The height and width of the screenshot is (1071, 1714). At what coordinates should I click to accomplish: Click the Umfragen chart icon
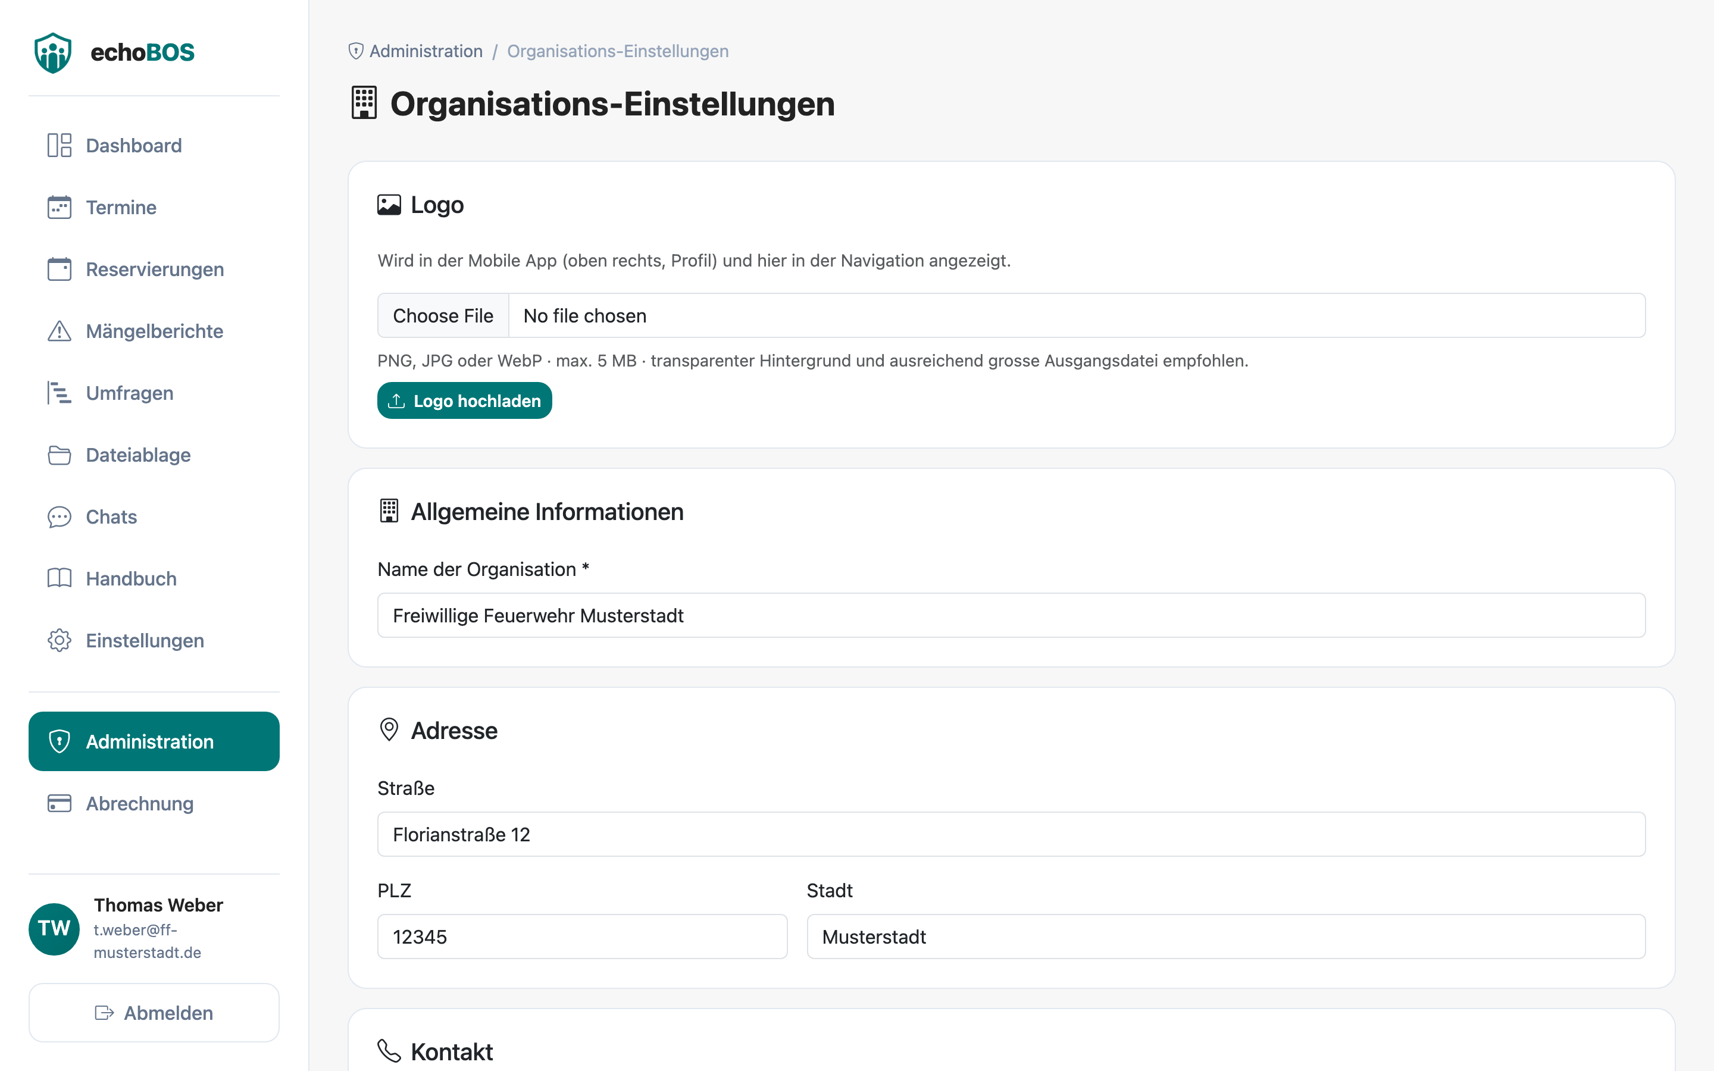60,393
